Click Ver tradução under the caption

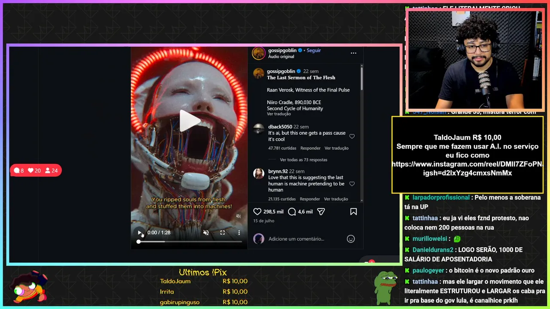pos(279,114)
